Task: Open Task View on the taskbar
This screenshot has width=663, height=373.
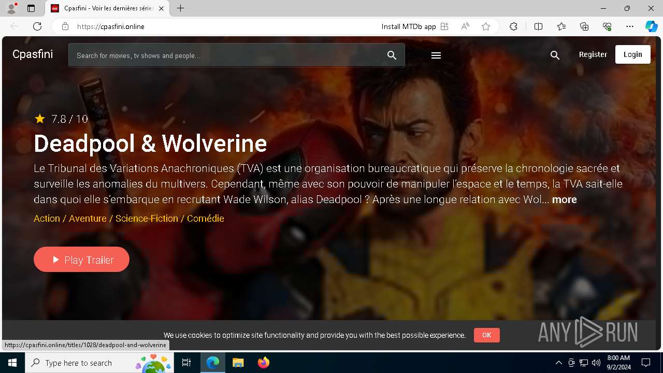Action: click(186, 363)
